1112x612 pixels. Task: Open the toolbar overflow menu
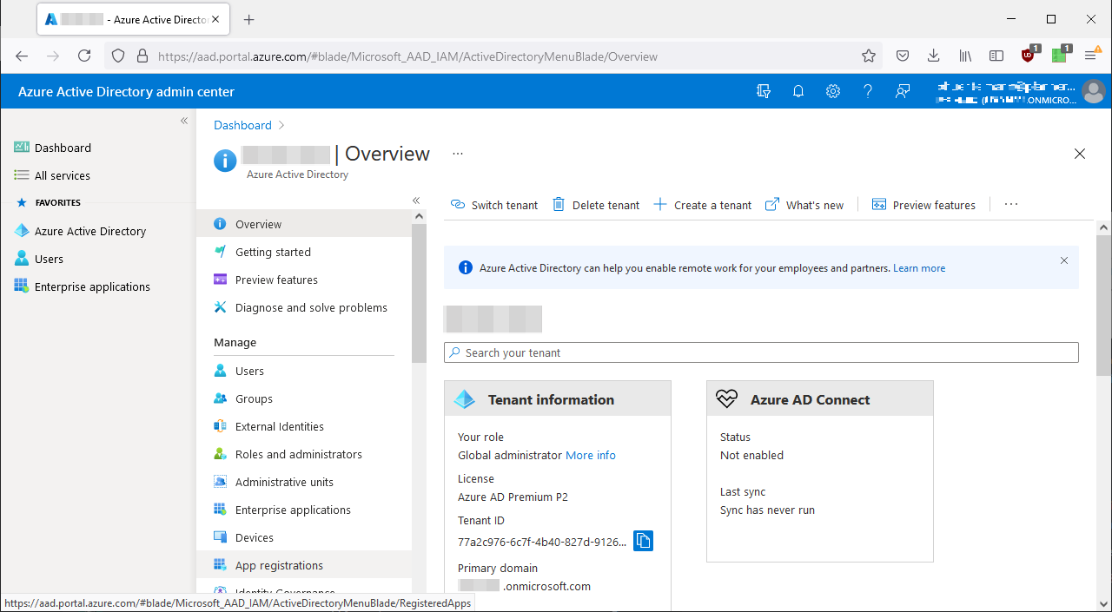[1010, 204]
